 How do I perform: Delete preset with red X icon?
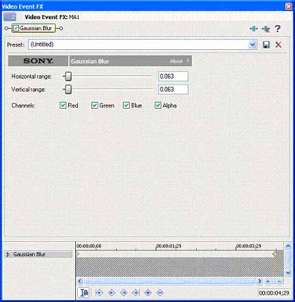pos(279,44)
